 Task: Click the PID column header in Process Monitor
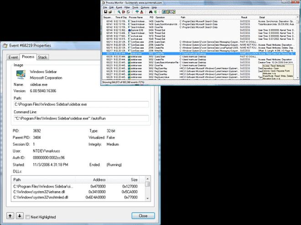(151, 17)
